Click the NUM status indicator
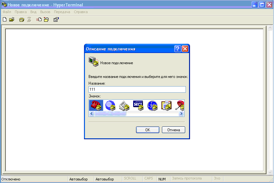 (x=162, y=179)
